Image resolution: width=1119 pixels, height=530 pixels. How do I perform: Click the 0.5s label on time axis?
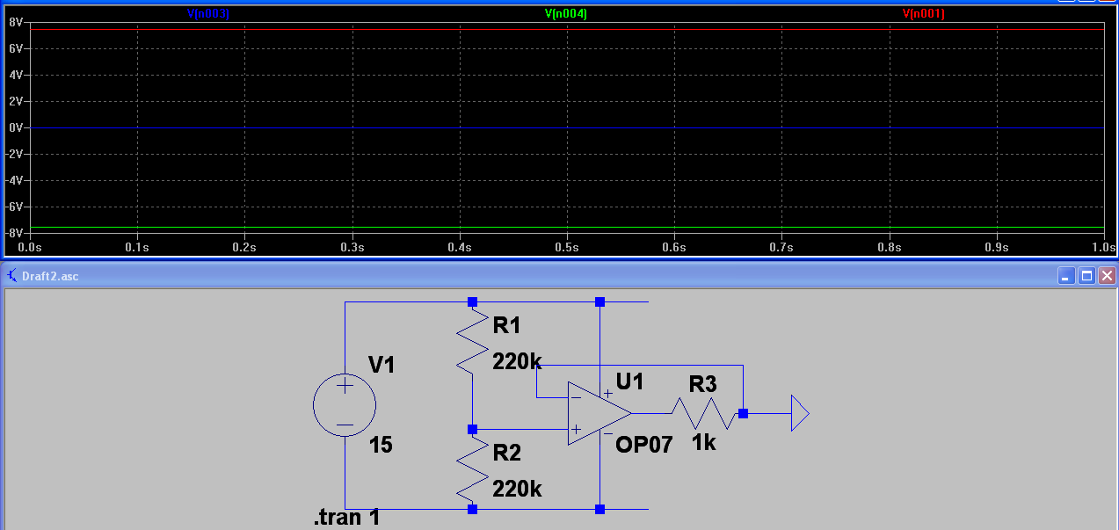point(566,248)
